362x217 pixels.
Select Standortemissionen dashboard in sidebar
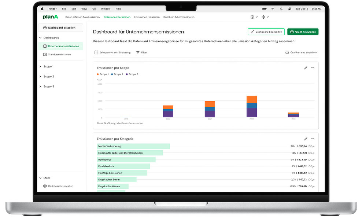[x=59, y=54]
